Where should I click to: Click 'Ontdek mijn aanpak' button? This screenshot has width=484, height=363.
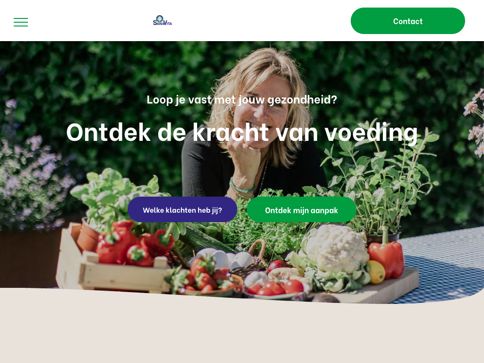(x=302, y=209)
